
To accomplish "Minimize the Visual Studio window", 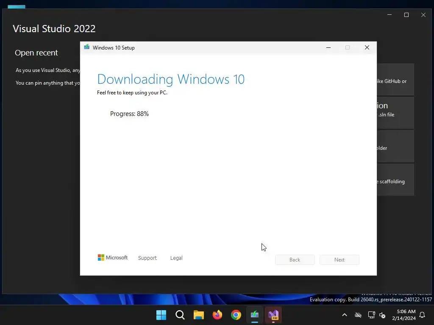I will pos(389,15).
